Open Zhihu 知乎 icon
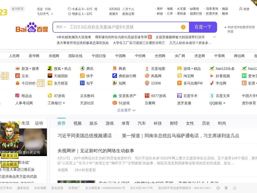This screenshot has height=193, width=257. [x=82, y=83]
